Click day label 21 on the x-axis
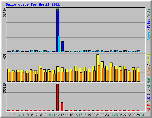Viewport: 152px width, 118px height. (x=98, y=115)
